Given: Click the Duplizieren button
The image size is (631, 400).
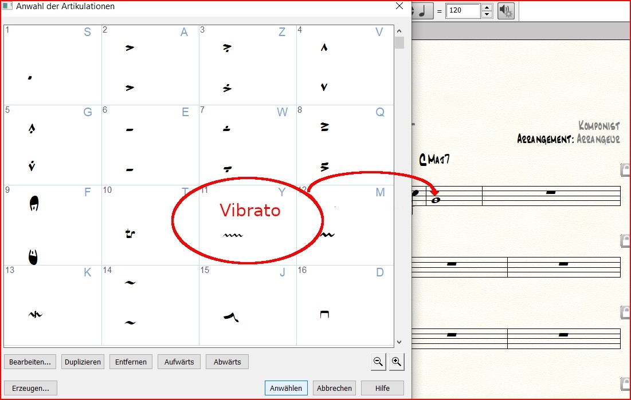Looking at the screenshot, I should pos(83,362).
